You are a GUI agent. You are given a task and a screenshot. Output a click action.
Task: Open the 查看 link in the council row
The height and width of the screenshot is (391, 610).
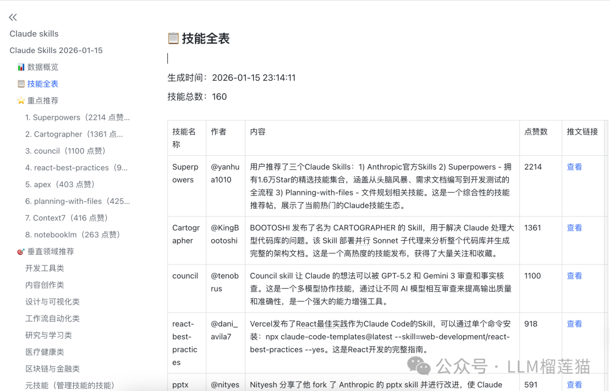[574, 276]
